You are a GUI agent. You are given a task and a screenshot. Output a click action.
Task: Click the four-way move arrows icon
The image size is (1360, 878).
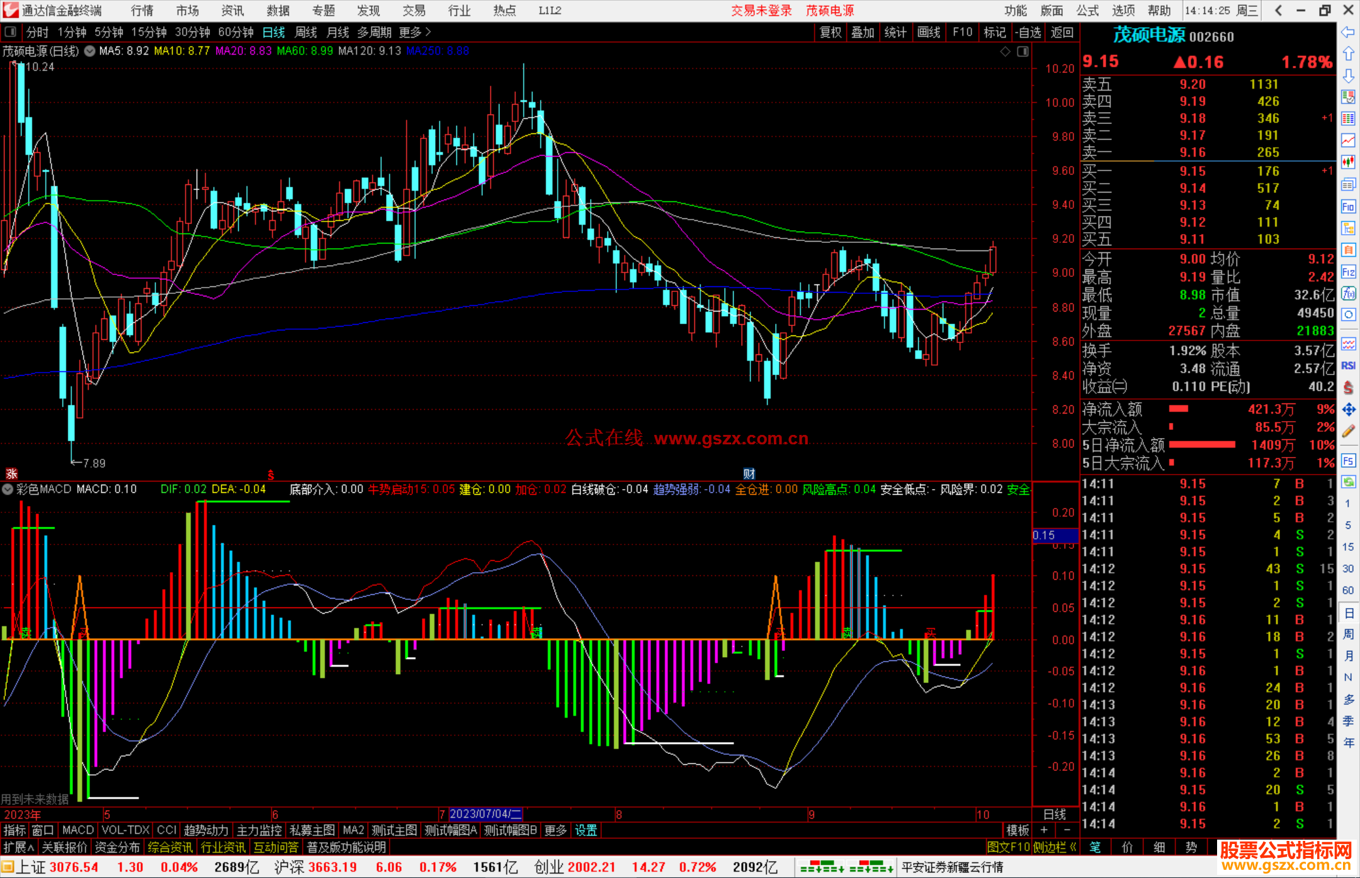(x=1348, y=410)
